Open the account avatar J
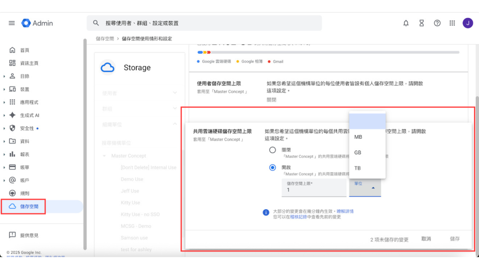 click(468, 23)
